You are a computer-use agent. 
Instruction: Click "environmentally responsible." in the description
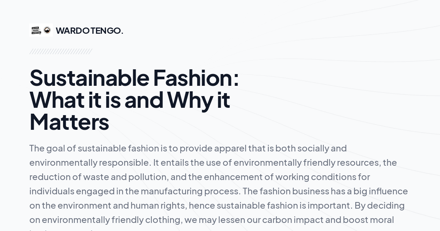point(90,162)
